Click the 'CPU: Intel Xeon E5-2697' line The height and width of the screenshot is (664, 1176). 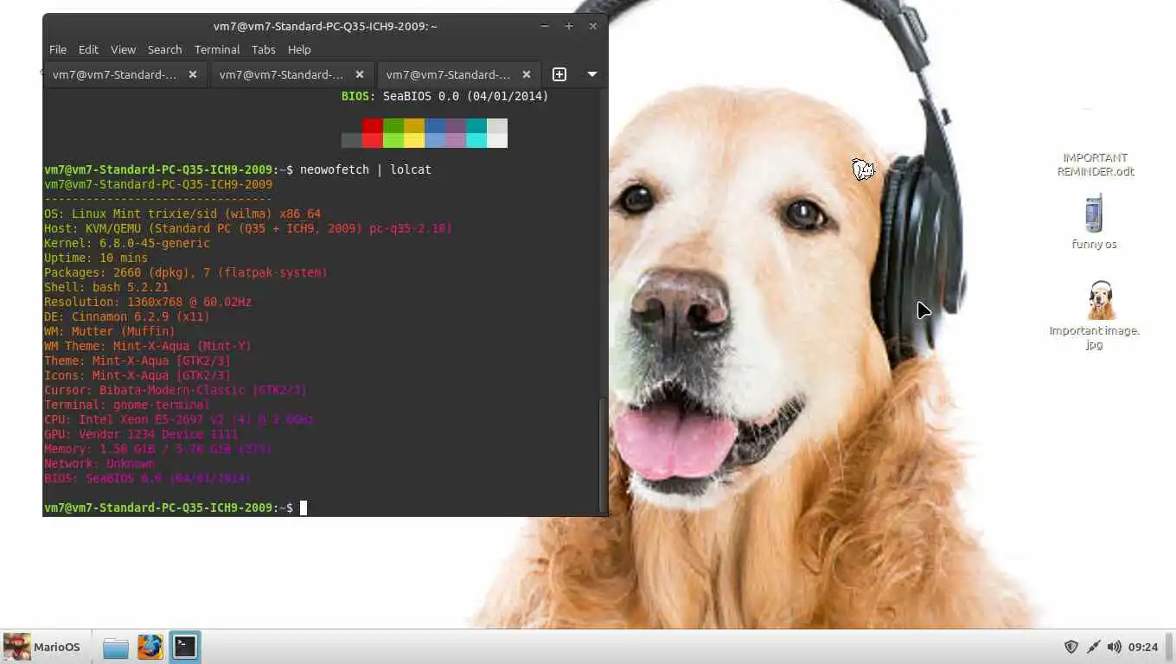179,419
